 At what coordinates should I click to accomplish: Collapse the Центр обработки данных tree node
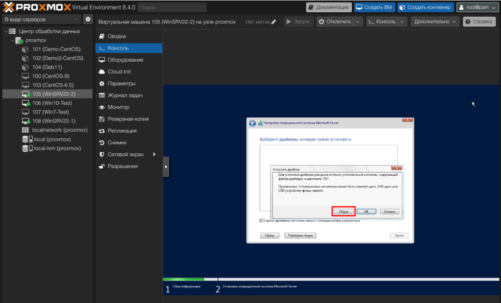(6, 31)
